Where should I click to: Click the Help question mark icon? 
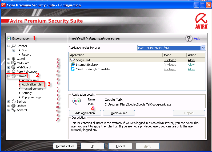pos(189,38)
